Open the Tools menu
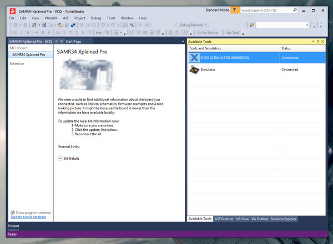Screen dimensions: 333x244 [111, 18]
